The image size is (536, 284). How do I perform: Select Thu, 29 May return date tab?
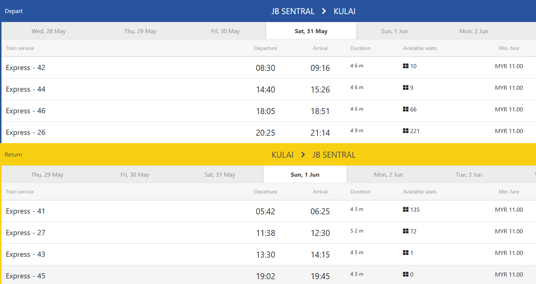tap(47, 175)
